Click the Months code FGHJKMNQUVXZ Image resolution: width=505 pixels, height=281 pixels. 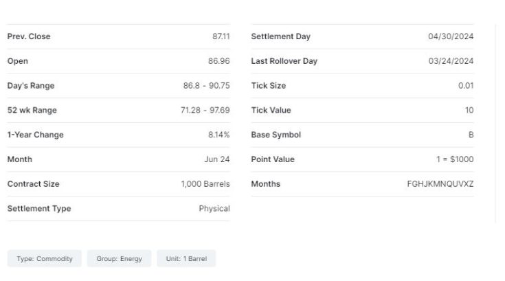tap(440, 184)
